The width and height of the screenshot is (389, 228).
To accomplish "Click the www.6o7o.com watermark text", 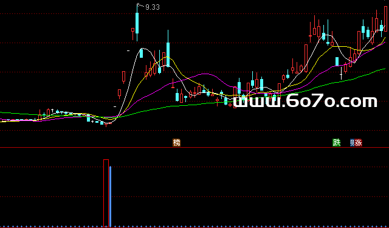I will [x=305, y=101].
